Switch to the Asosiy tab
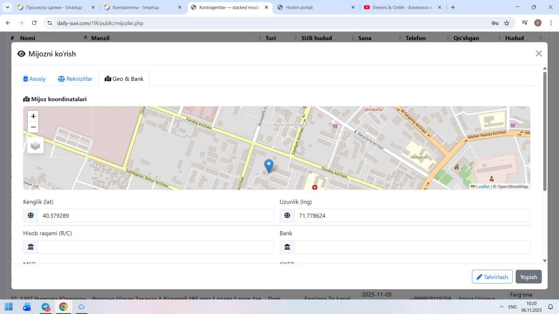This screenshot has width=559, height=314. (35, 79)
